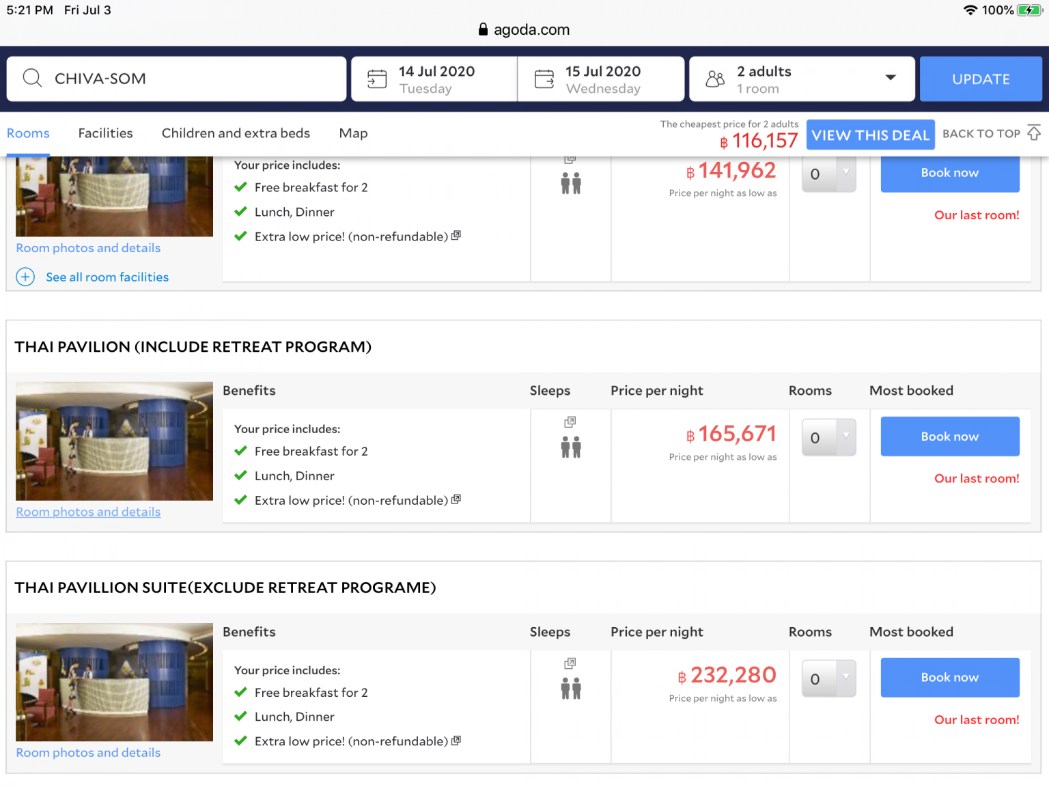Book now the Thai Pavilion room
1049x787 pixels.
click(950, 437)
